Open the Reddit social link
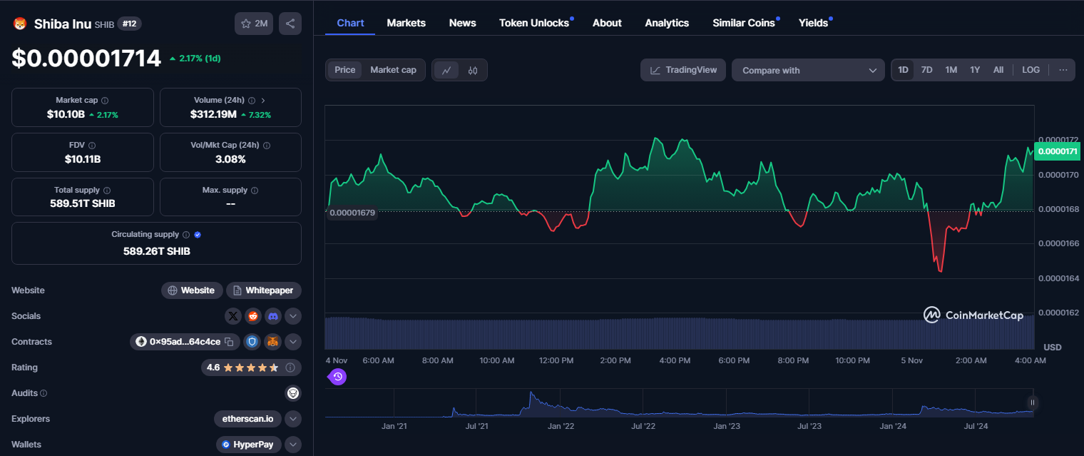Screen dimensions: 1084x456 (253, 316)
